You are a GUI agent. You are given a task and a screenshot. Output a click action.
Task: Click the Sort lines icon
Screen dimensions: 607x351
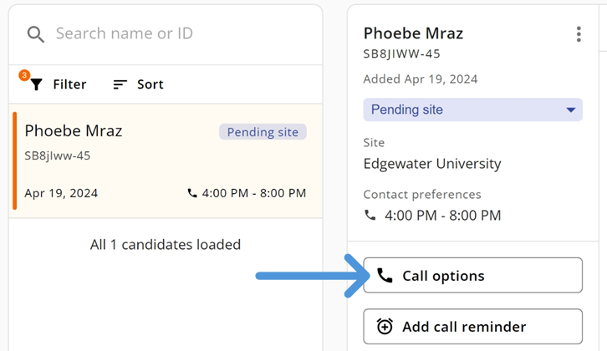coord(120,84)
